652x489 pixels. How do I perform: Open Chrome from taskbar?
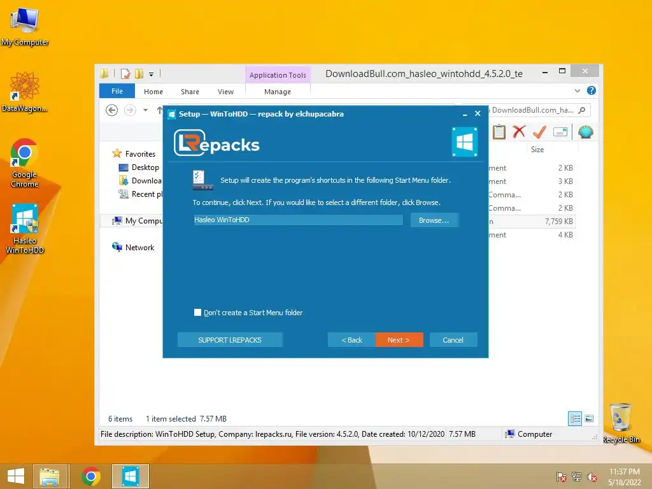pyautogui.click(x=90, y=476)
